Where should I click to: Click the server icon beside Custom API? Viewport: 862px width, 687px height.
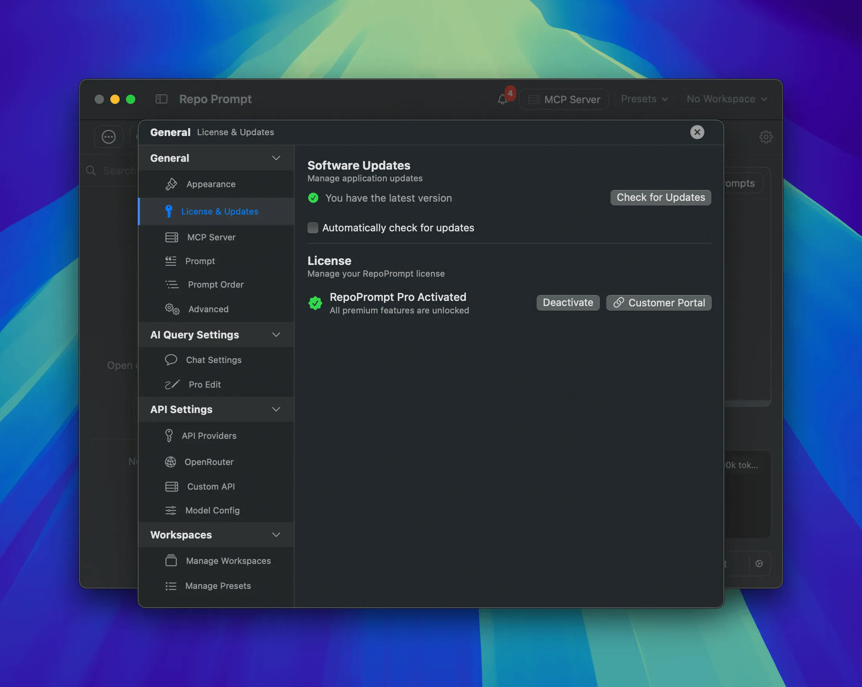coord(172,487)
